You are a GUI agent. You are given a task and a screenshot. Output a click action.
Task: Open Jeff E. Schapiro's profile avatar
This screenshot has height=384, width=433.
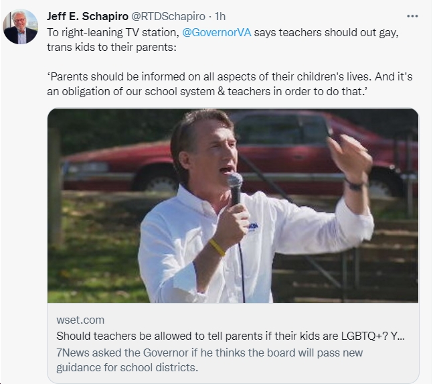point(21,27)
